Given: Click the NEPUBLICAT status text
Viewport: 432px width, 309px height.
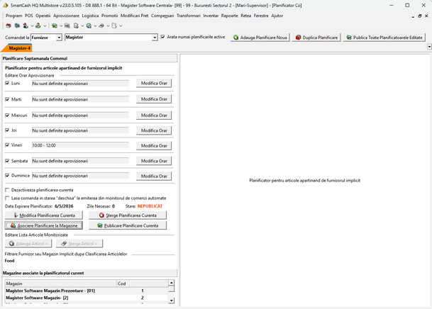Looking at the screenshot, I should pos(150,206).
